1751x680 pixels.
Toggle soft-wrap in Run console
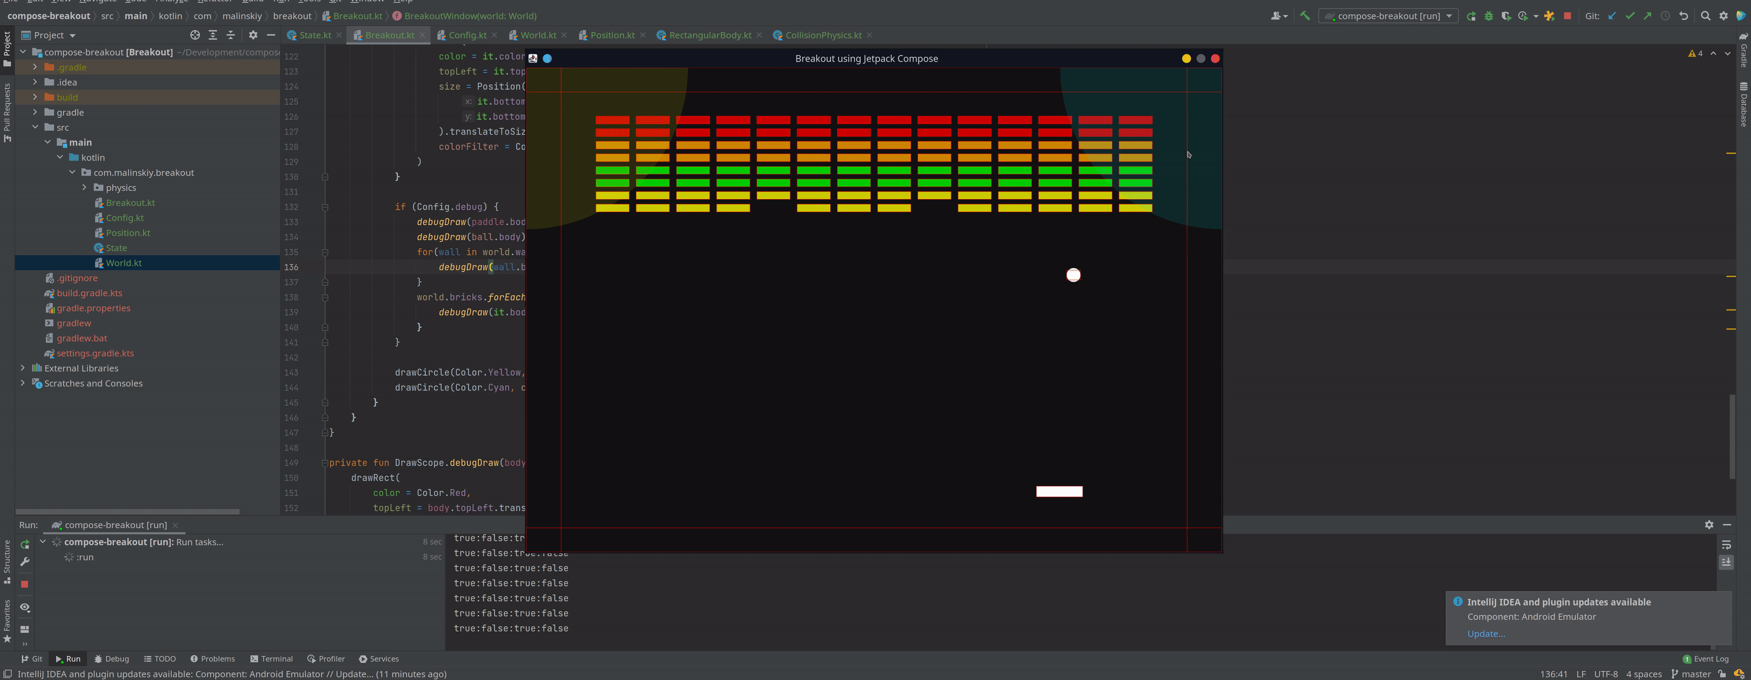(1726, 545)
